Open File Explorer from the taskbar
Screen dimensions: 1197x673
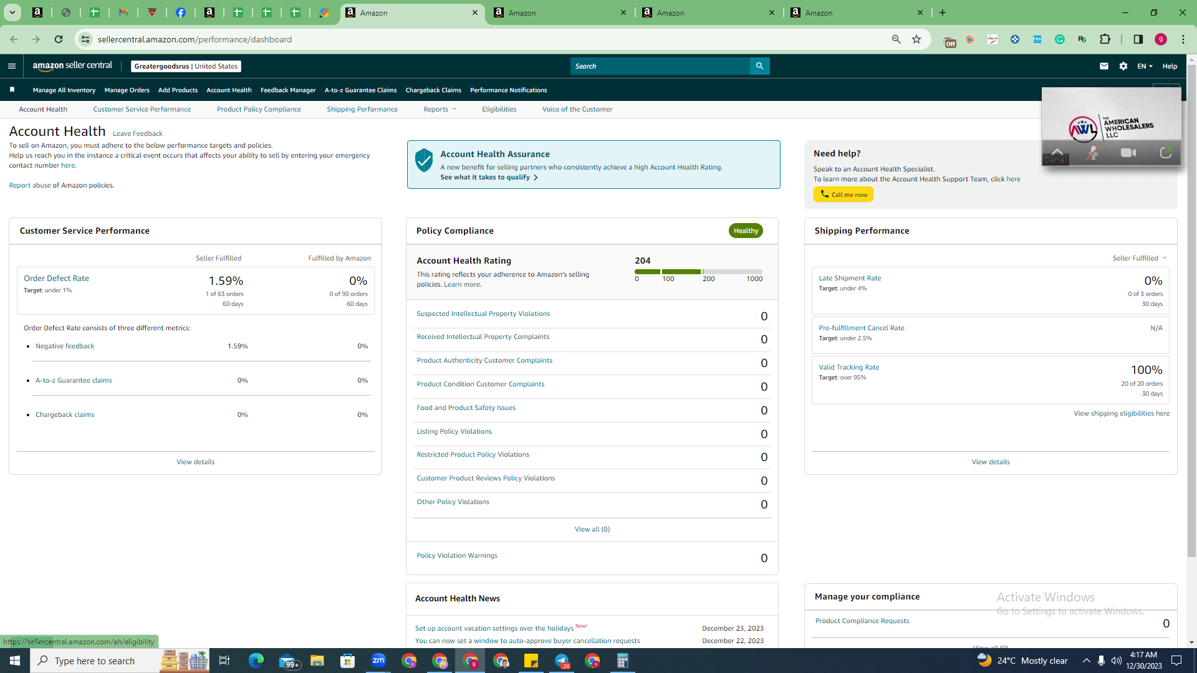(317, 661)
